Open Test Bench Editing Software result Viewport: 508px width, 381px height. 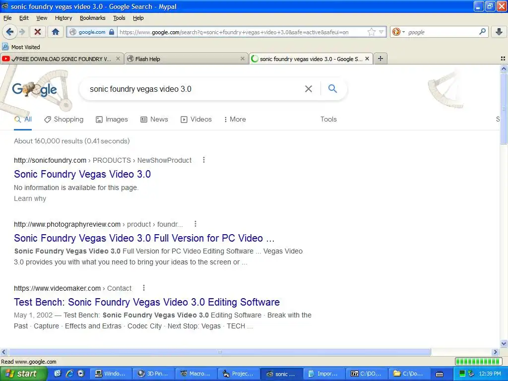point(147,302)
